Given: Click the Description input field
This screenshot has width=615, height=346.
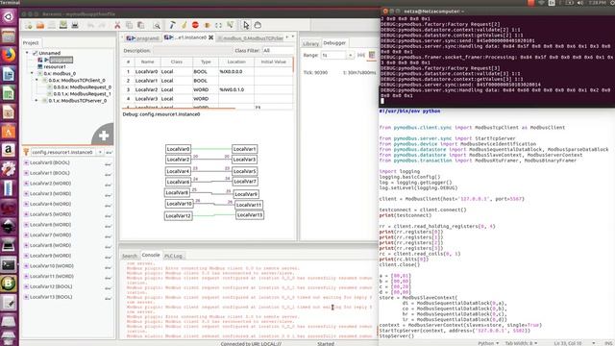Looking at the screenshot, I should click(192, 51).
